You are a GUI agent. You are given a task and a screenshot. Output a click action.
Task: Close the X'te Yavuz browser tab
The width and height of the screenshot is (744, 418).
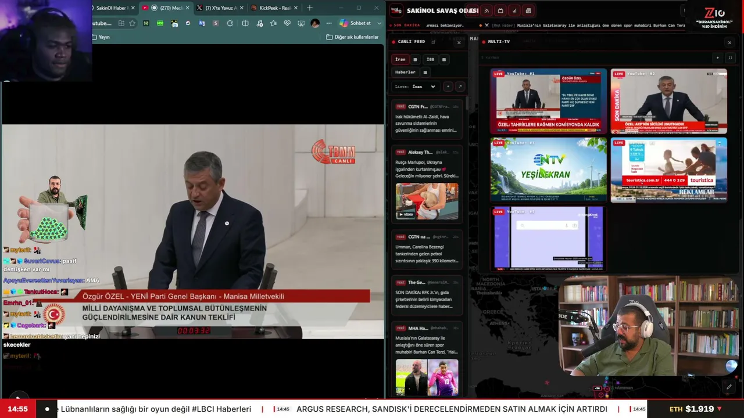241,8
